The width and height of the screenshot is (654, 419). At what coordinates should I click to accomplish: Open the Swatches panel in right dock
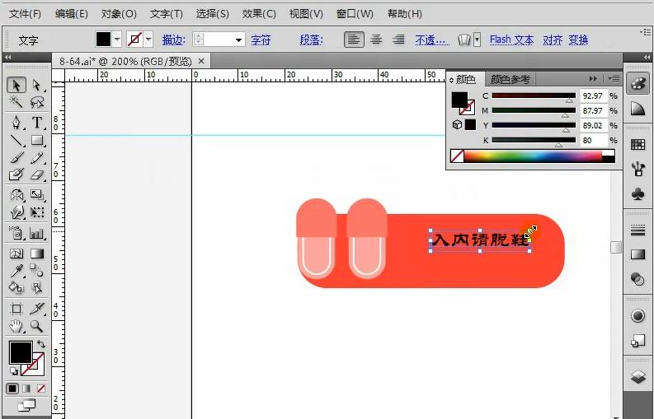638,145
